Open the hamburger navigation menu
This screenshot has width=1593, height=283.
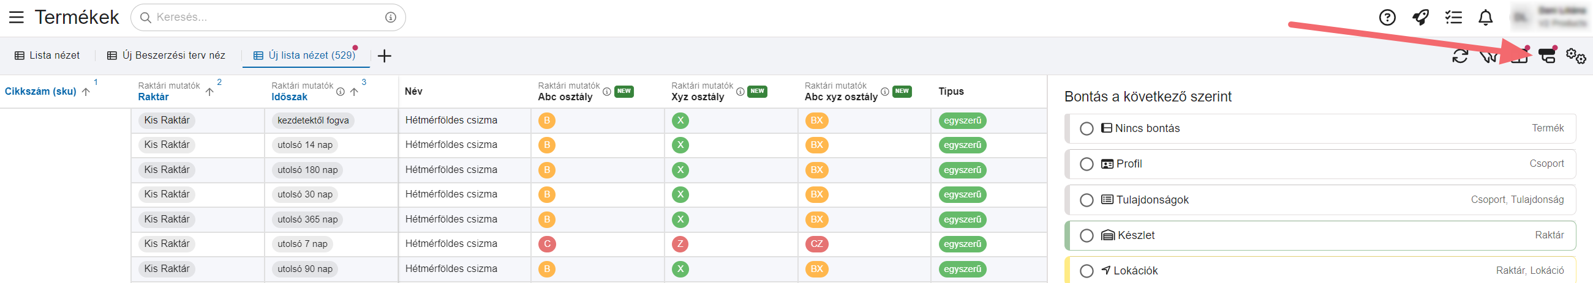point(17,17)
